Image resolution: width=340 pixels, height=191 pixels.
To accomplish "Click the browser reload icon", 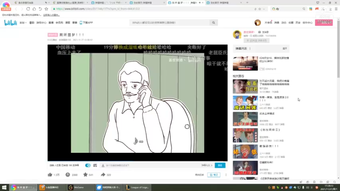I will [28, 9].
